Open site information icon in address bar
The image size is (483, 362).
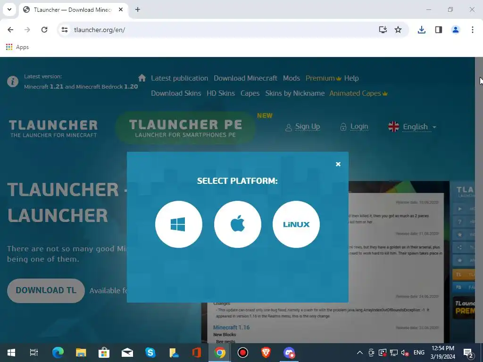pos(64,30)
